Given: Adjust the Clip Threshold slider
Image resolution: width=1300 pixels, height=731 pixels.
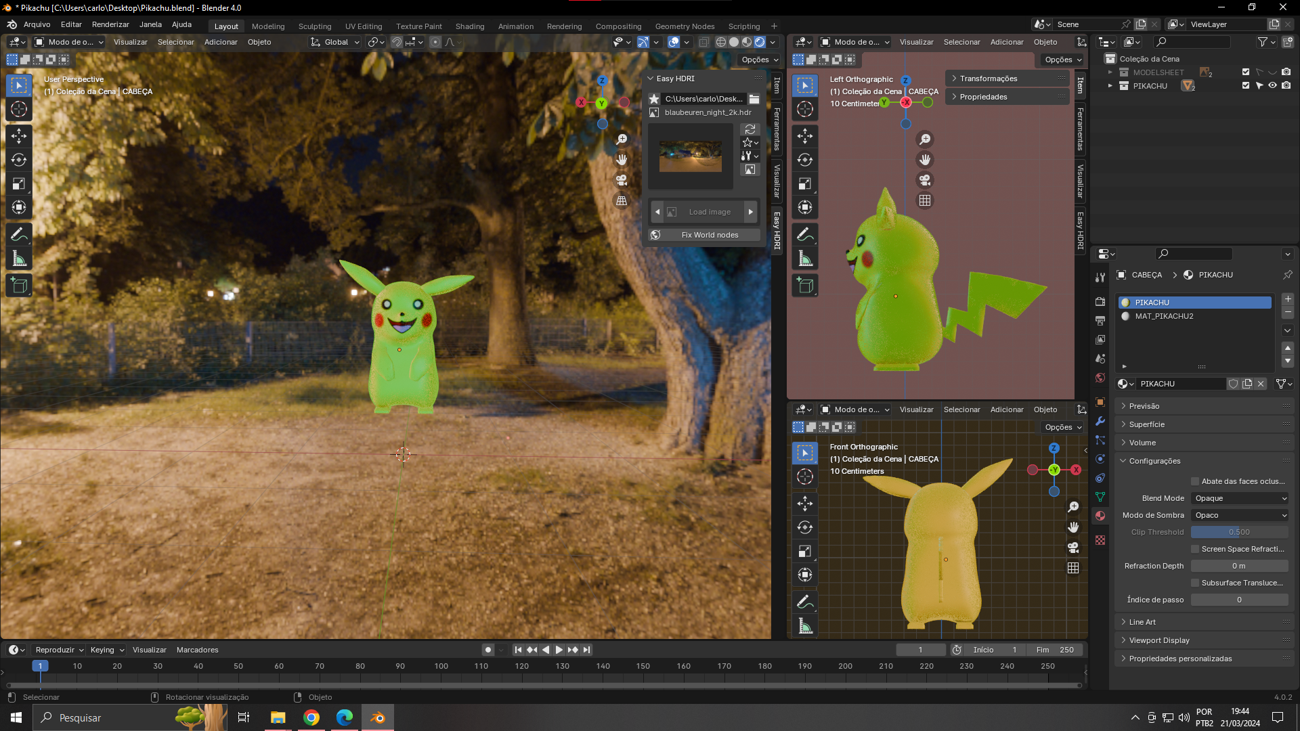Looking at the screenshot, I should 1239,532.
